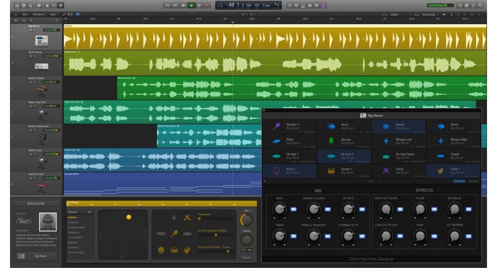Image resolution: width=497 pixels, height=268 pixels.
Task: Toggle the blue button beside High Cut Filter
Action: 400,209
